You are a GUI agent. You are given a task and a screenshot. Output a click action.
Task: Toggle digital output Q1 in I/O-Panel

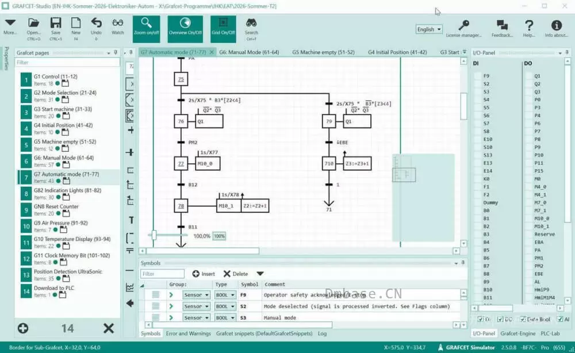coord(528,76)
